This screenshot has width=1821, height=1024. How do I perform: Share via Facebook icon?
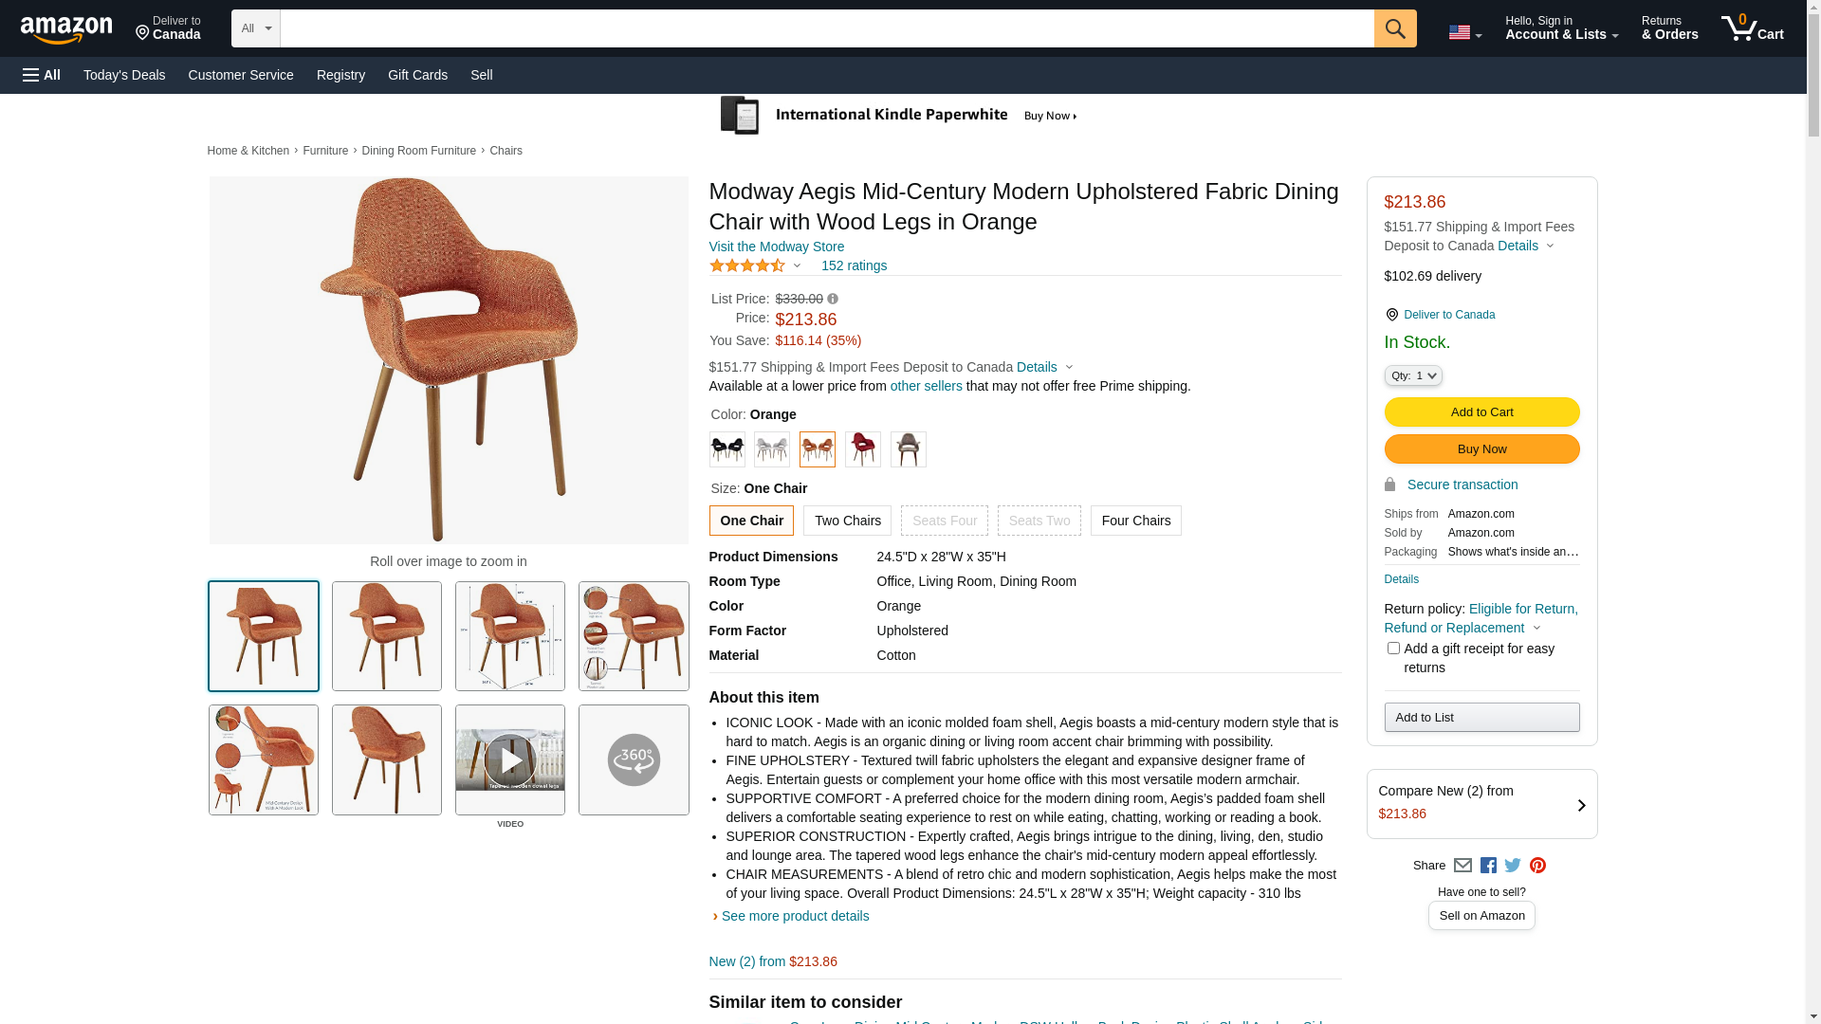(x=1488, y=866)
